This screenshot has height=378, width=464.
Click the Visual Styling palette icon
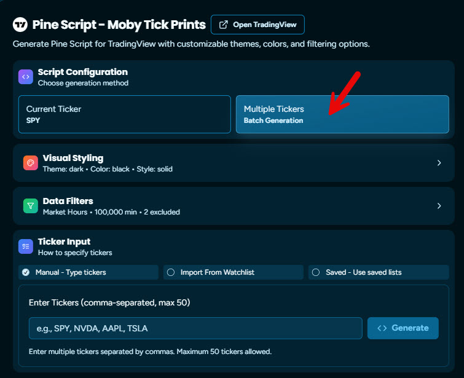point(31,163)
